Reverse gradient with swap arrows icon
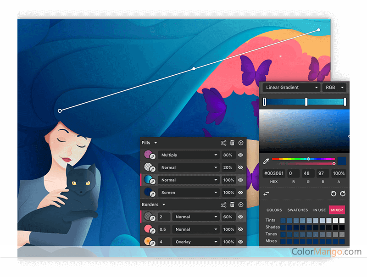Viewport: 367px width, 277px height. tap(266, 194)
